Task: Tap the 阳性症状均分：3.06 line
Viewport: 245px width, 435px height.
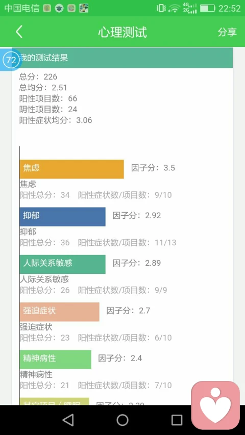Action: click(56, 120)
